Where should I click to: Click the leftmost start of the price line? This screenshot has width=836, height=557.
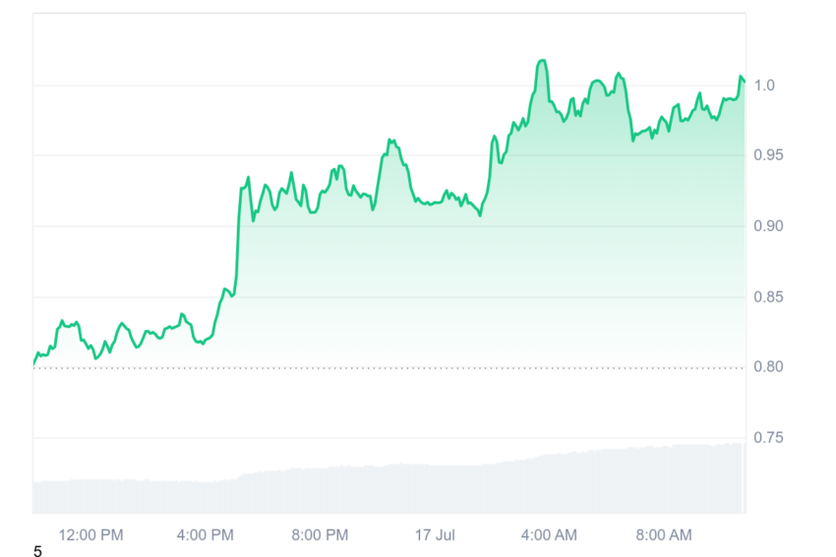point(34,364)
